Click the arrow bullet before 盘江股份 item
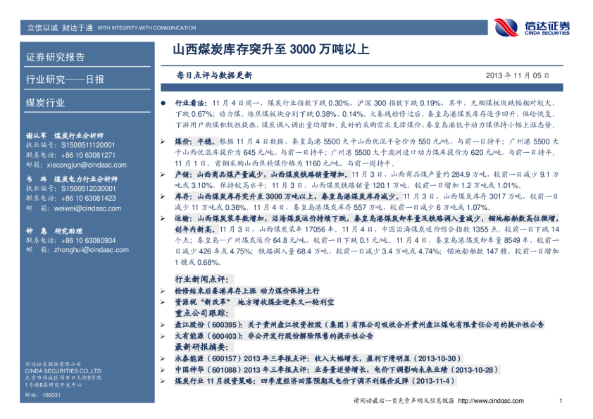The width and height of the screenshot is (593, 419). pos(164,326)
